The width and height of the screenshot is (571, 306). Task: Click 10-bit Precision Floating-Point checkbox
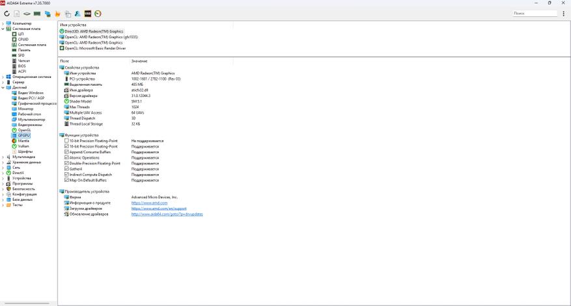tap(66, 140)
